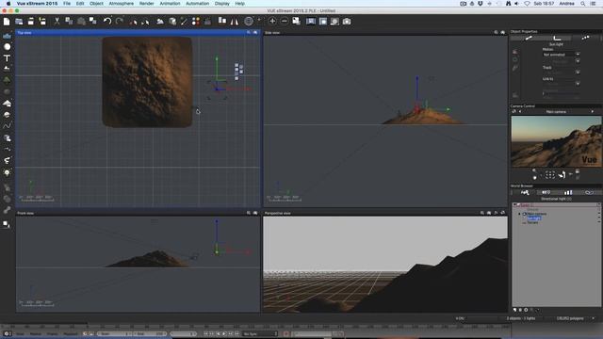The width and height of the screenshot is (603, 339).
Task: Open the Object menu
Action: (96, 4)
